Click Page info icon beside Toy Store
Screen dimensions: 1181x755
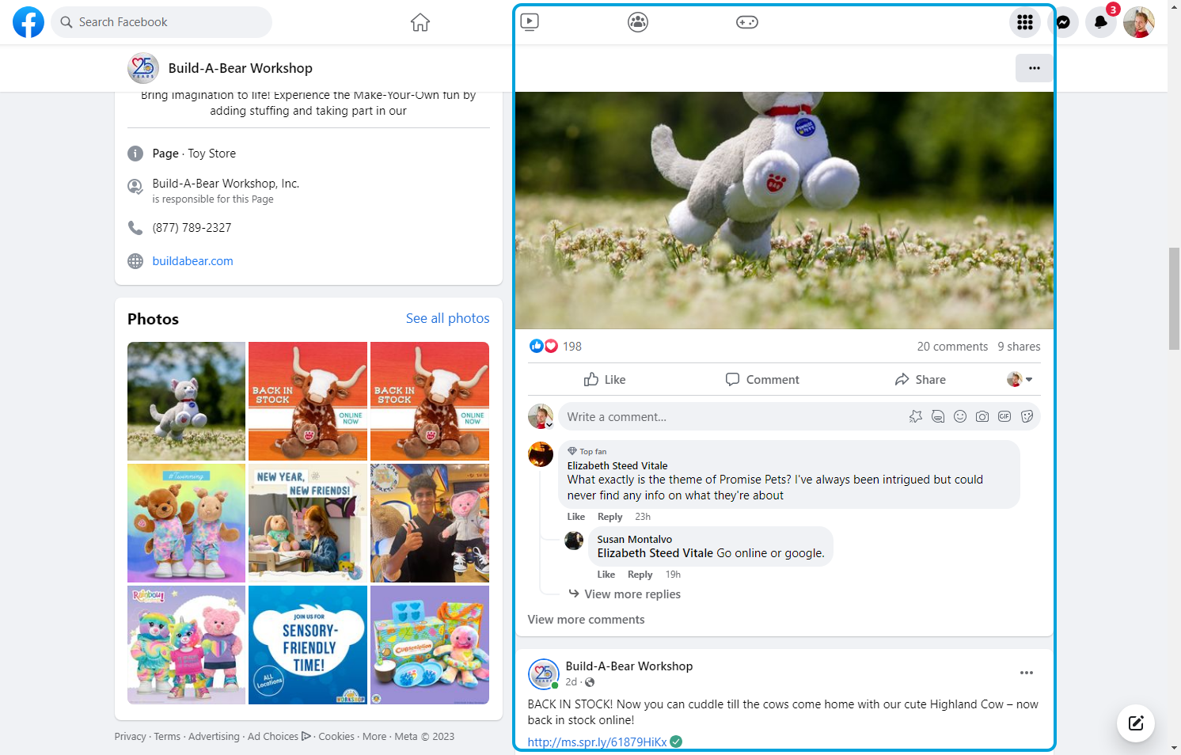pos(135,154)
